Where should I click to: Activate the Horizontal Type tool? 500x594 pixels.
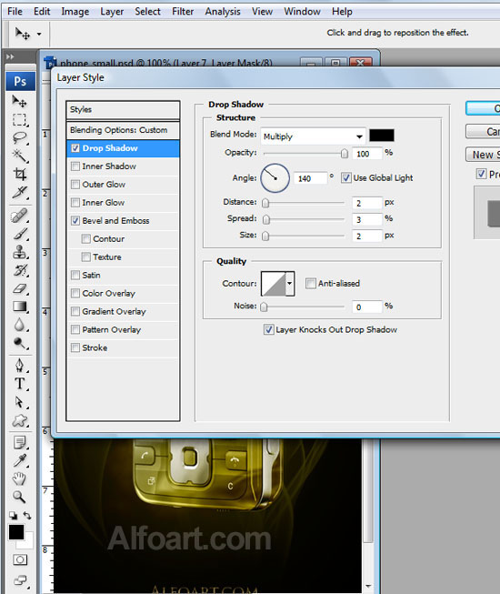click(20, 384)
